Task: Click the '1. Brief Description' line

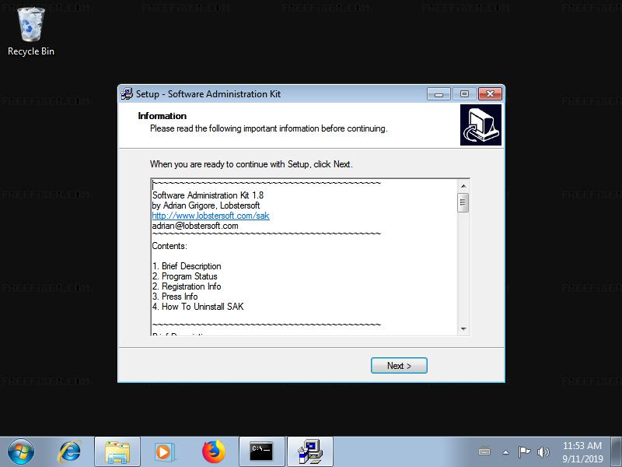Action: pos(187,266)
